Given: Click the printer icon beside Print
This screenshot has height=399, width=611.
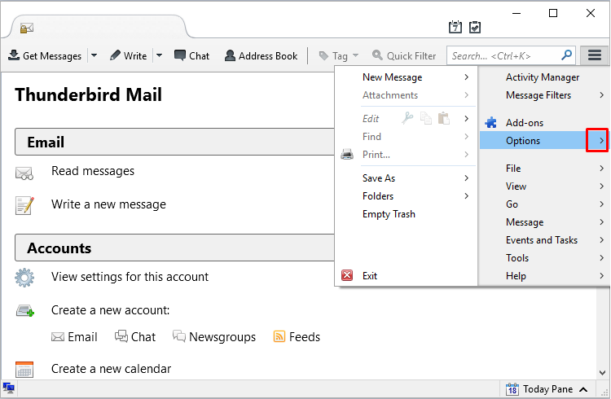Looking at the screenshot, I should pyautogui.click(x=347, y=154).
